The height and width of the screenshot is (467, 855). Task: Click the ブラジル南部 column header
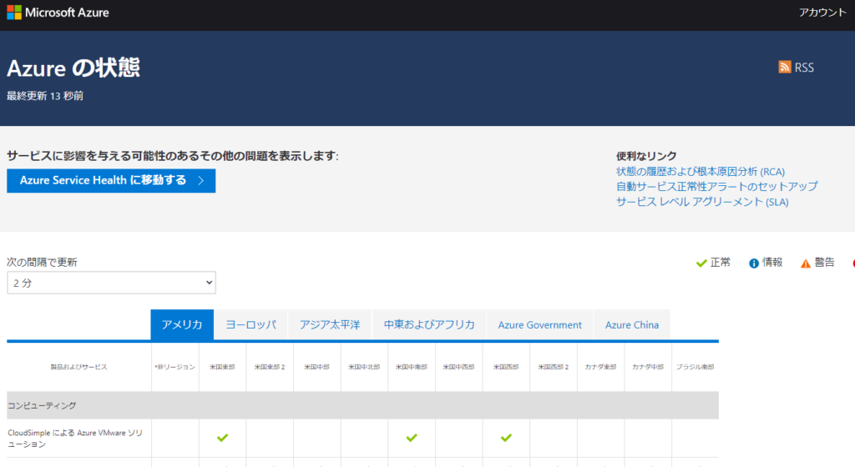(696, 367)
